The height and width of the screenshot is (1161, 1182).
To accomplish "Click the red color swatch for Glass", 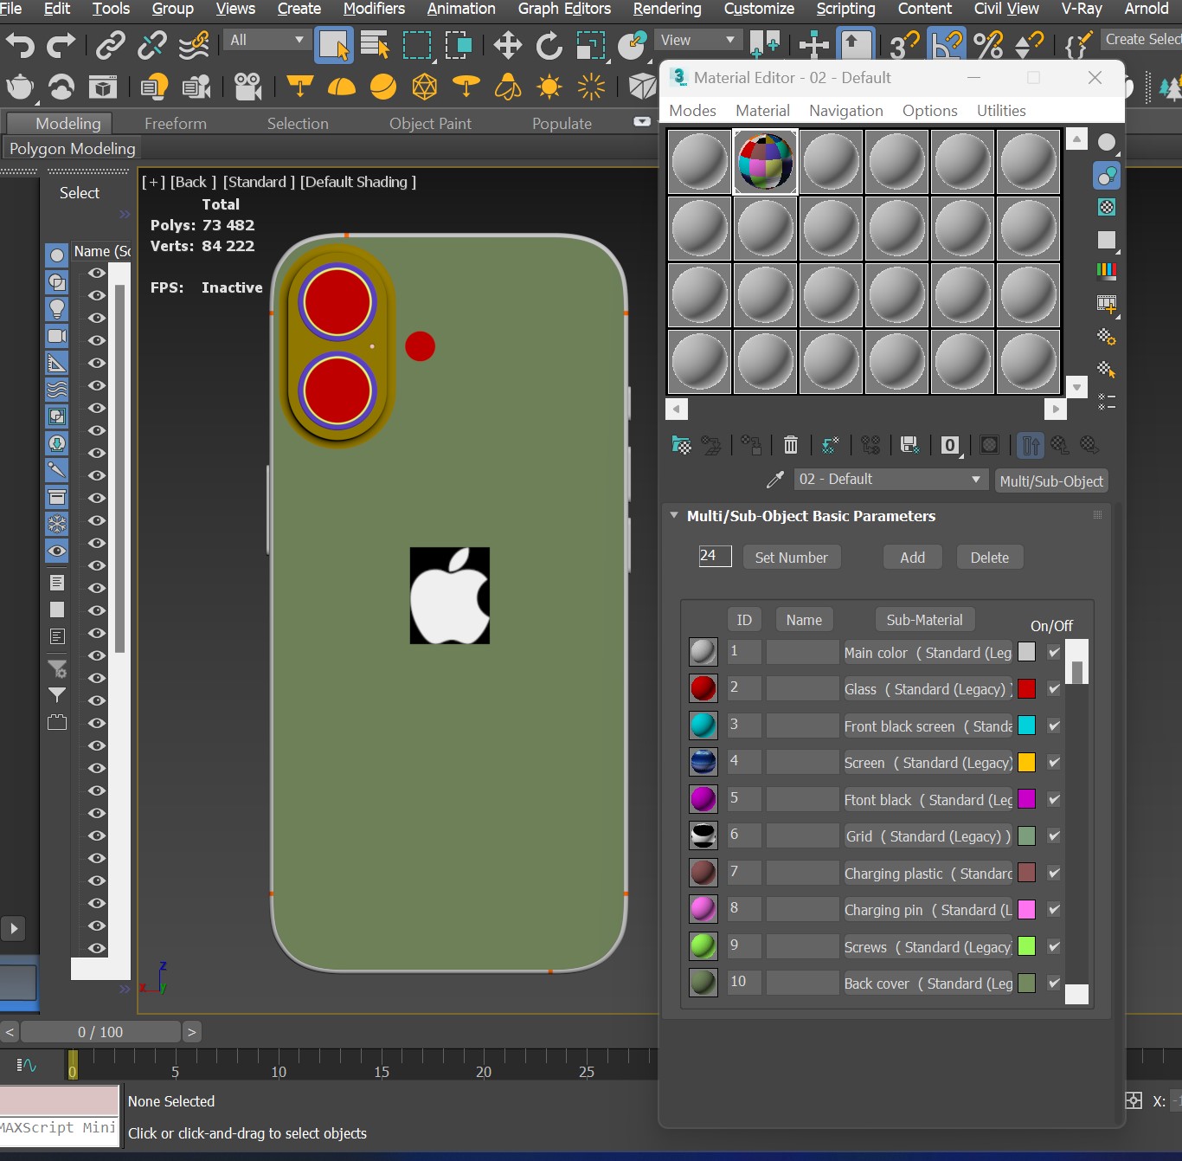I will pos(1026,689).
